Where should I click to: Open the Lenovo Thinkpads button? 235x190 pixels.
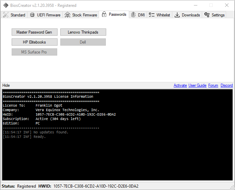pyautogui.click(x=83, y=32)
